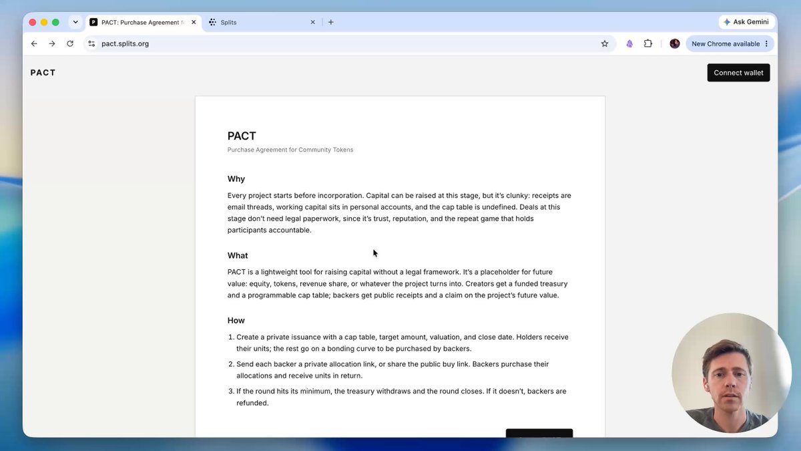The image size is (801, 451).
Task: Click the New Chrome available button
Action: click(730, 43)
